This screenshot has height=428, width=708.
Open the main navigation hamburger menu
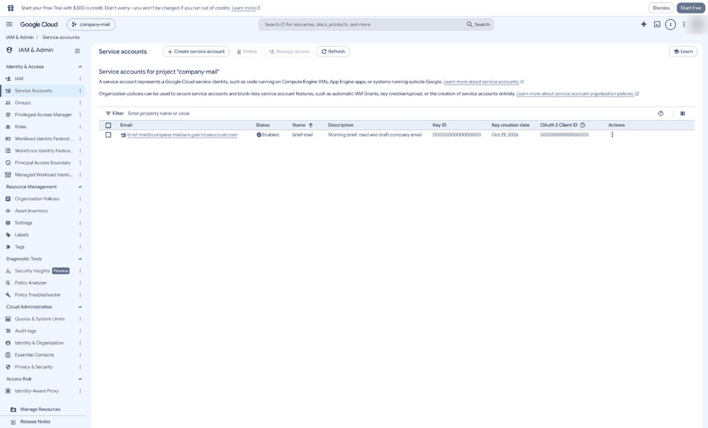coord(9,24)
